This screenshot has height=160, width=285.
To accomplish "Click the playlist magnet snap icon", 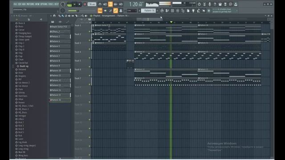I will point(54,16).
